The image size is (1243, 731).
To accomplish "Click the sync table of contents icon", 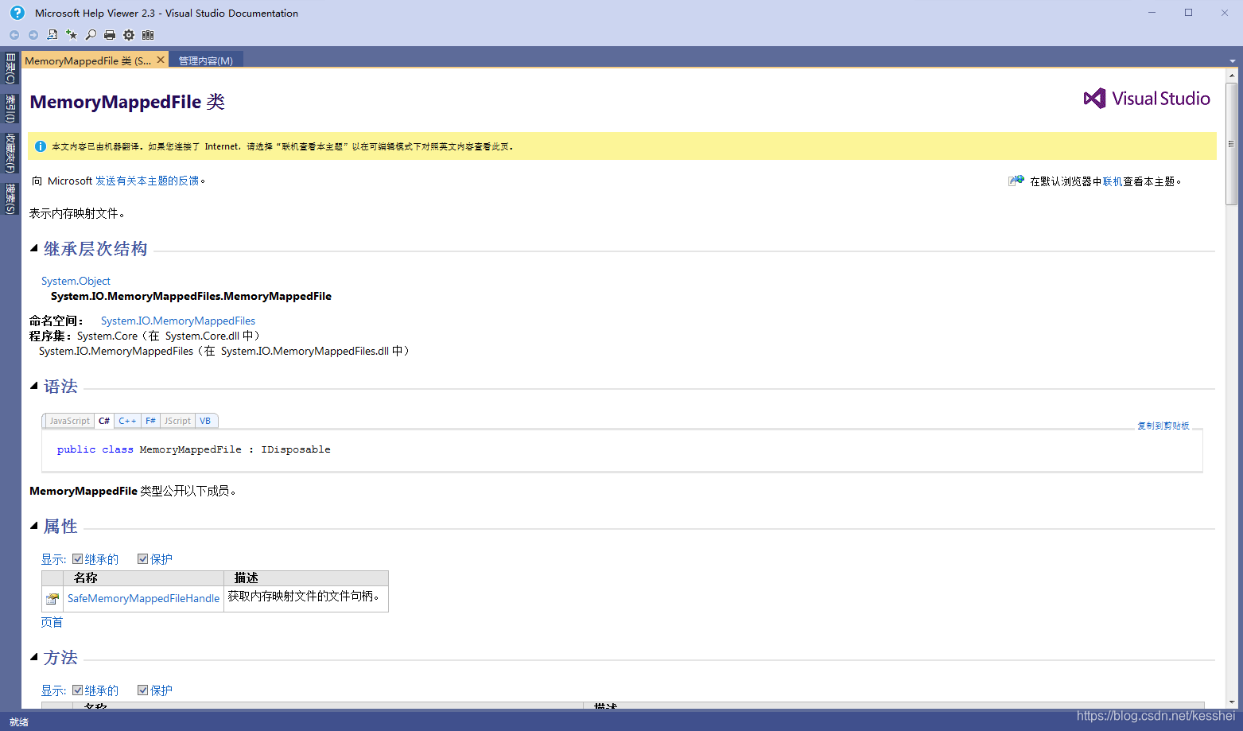I will coord(52,35).
